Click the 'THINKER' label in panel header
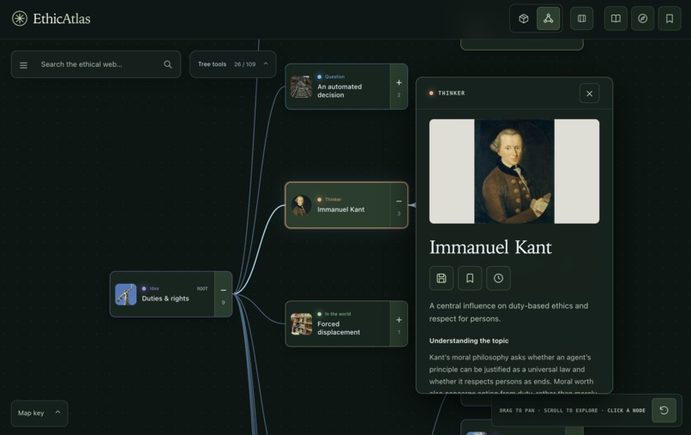Screen dimensions: 691x435 tap(451, 93)
